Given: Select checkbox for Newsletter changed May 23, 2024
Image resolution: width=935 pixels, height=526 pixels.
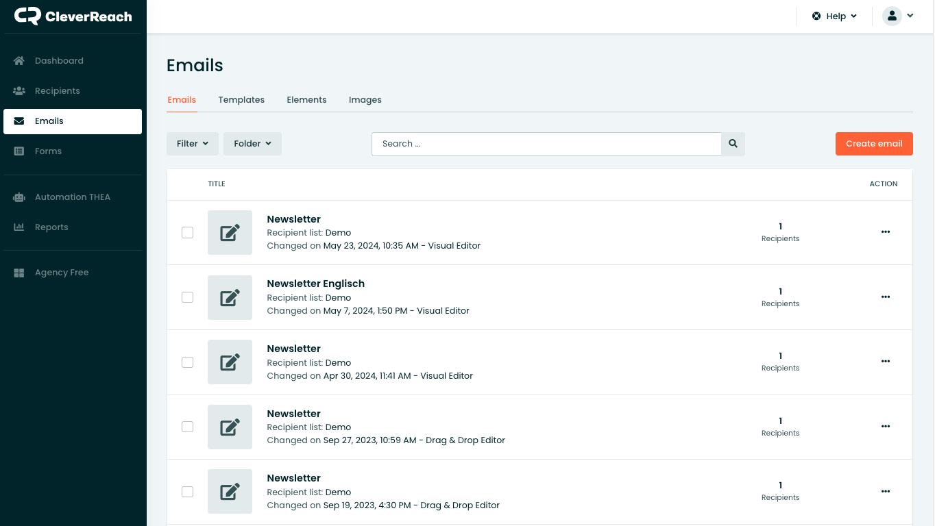Looking at the screenshot, I should (187, 233).
